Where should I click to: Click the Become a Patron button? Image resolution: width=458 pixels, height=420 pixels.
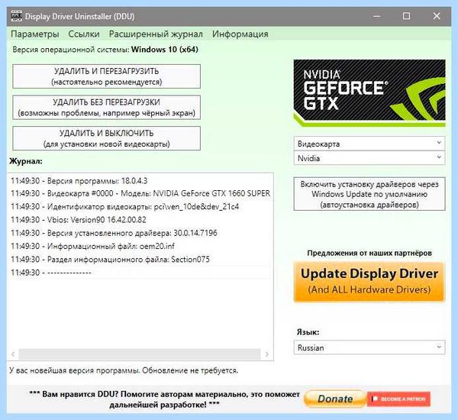(398, 399)
